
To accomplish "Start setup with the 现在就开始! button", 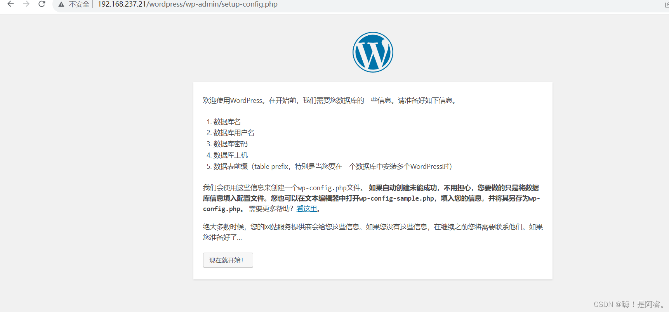I will coord(228,260).
